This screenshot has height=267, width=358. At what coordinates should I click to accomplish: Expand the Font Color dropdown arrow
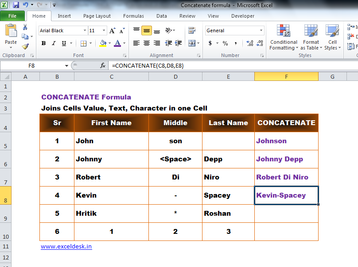(x=123, y=44)
